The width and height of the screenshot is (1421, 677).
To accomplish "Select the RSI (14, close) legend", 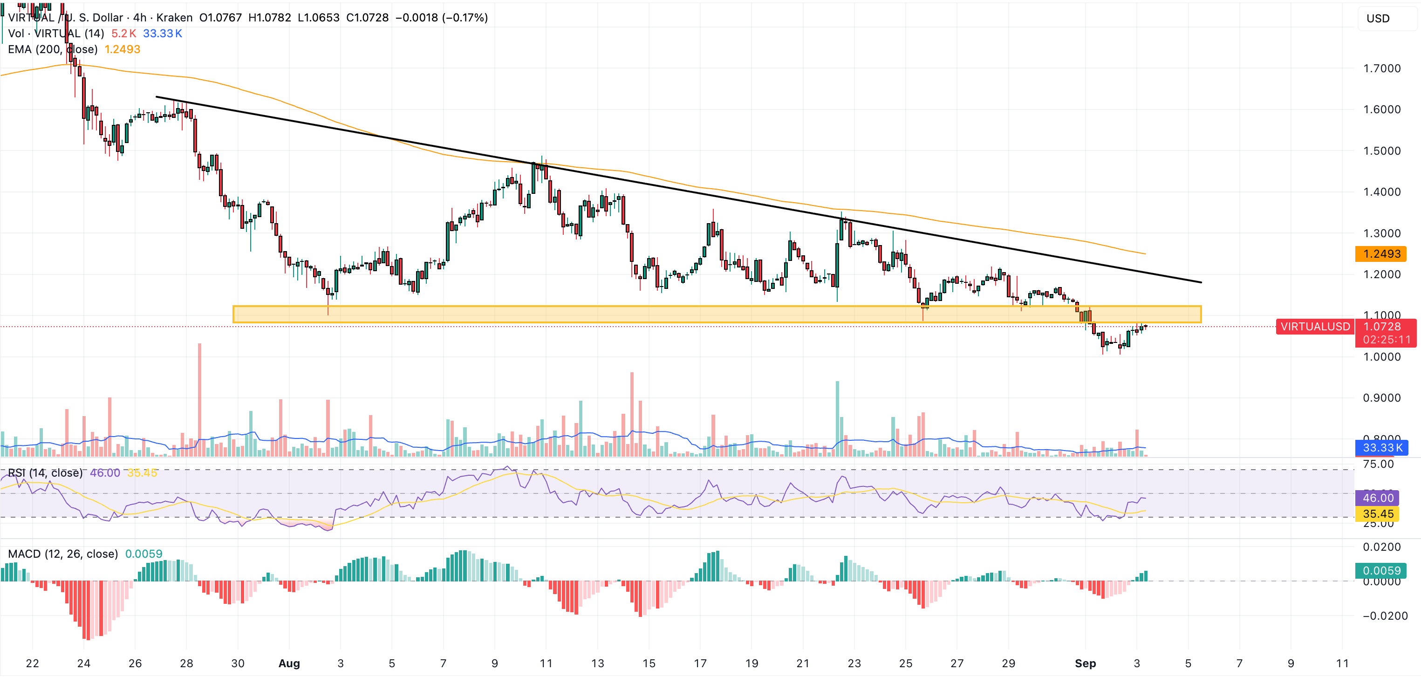I will [44, 473].
